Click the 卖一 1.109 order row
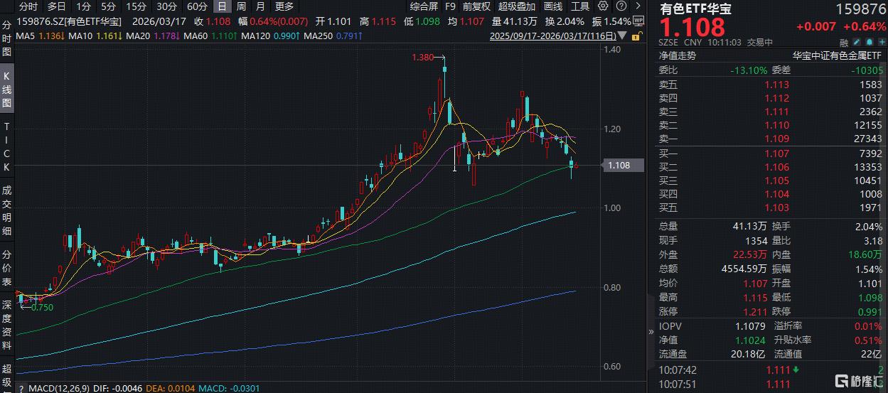Screen dimensions: 888x393 pos(771,139)
